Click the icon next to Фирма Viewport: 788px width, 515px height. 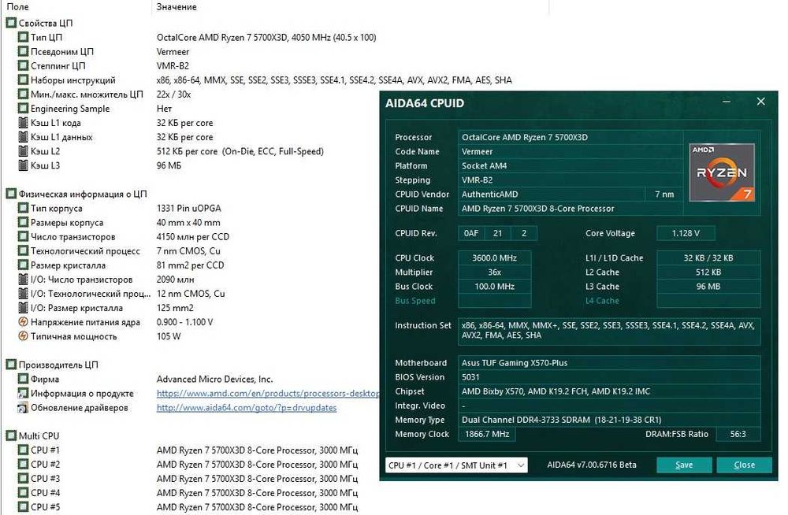pos(23,379)
